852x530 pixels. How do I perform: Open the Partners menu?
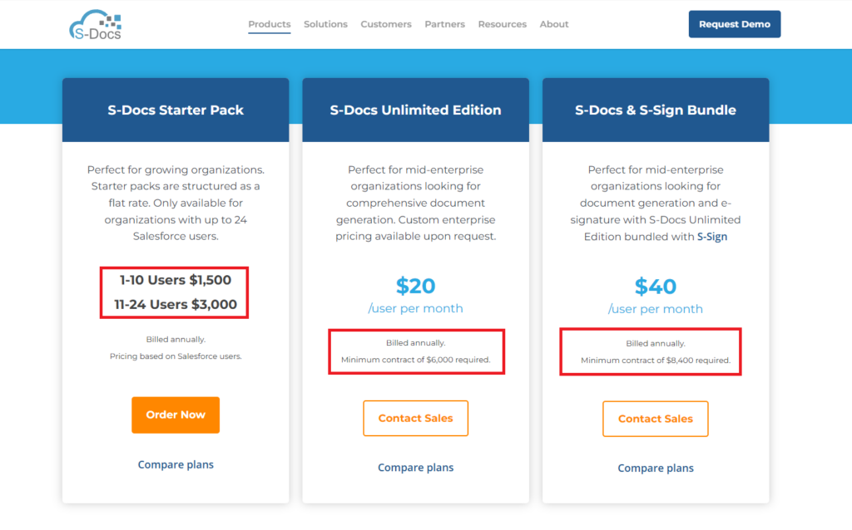[445, 24]
